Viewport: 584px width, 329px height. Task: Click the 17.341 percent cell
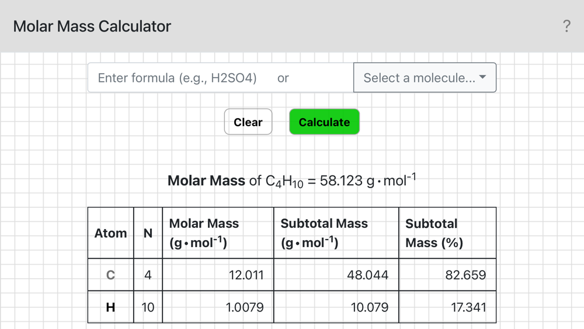pyautogui.click(x=447, y=307)
